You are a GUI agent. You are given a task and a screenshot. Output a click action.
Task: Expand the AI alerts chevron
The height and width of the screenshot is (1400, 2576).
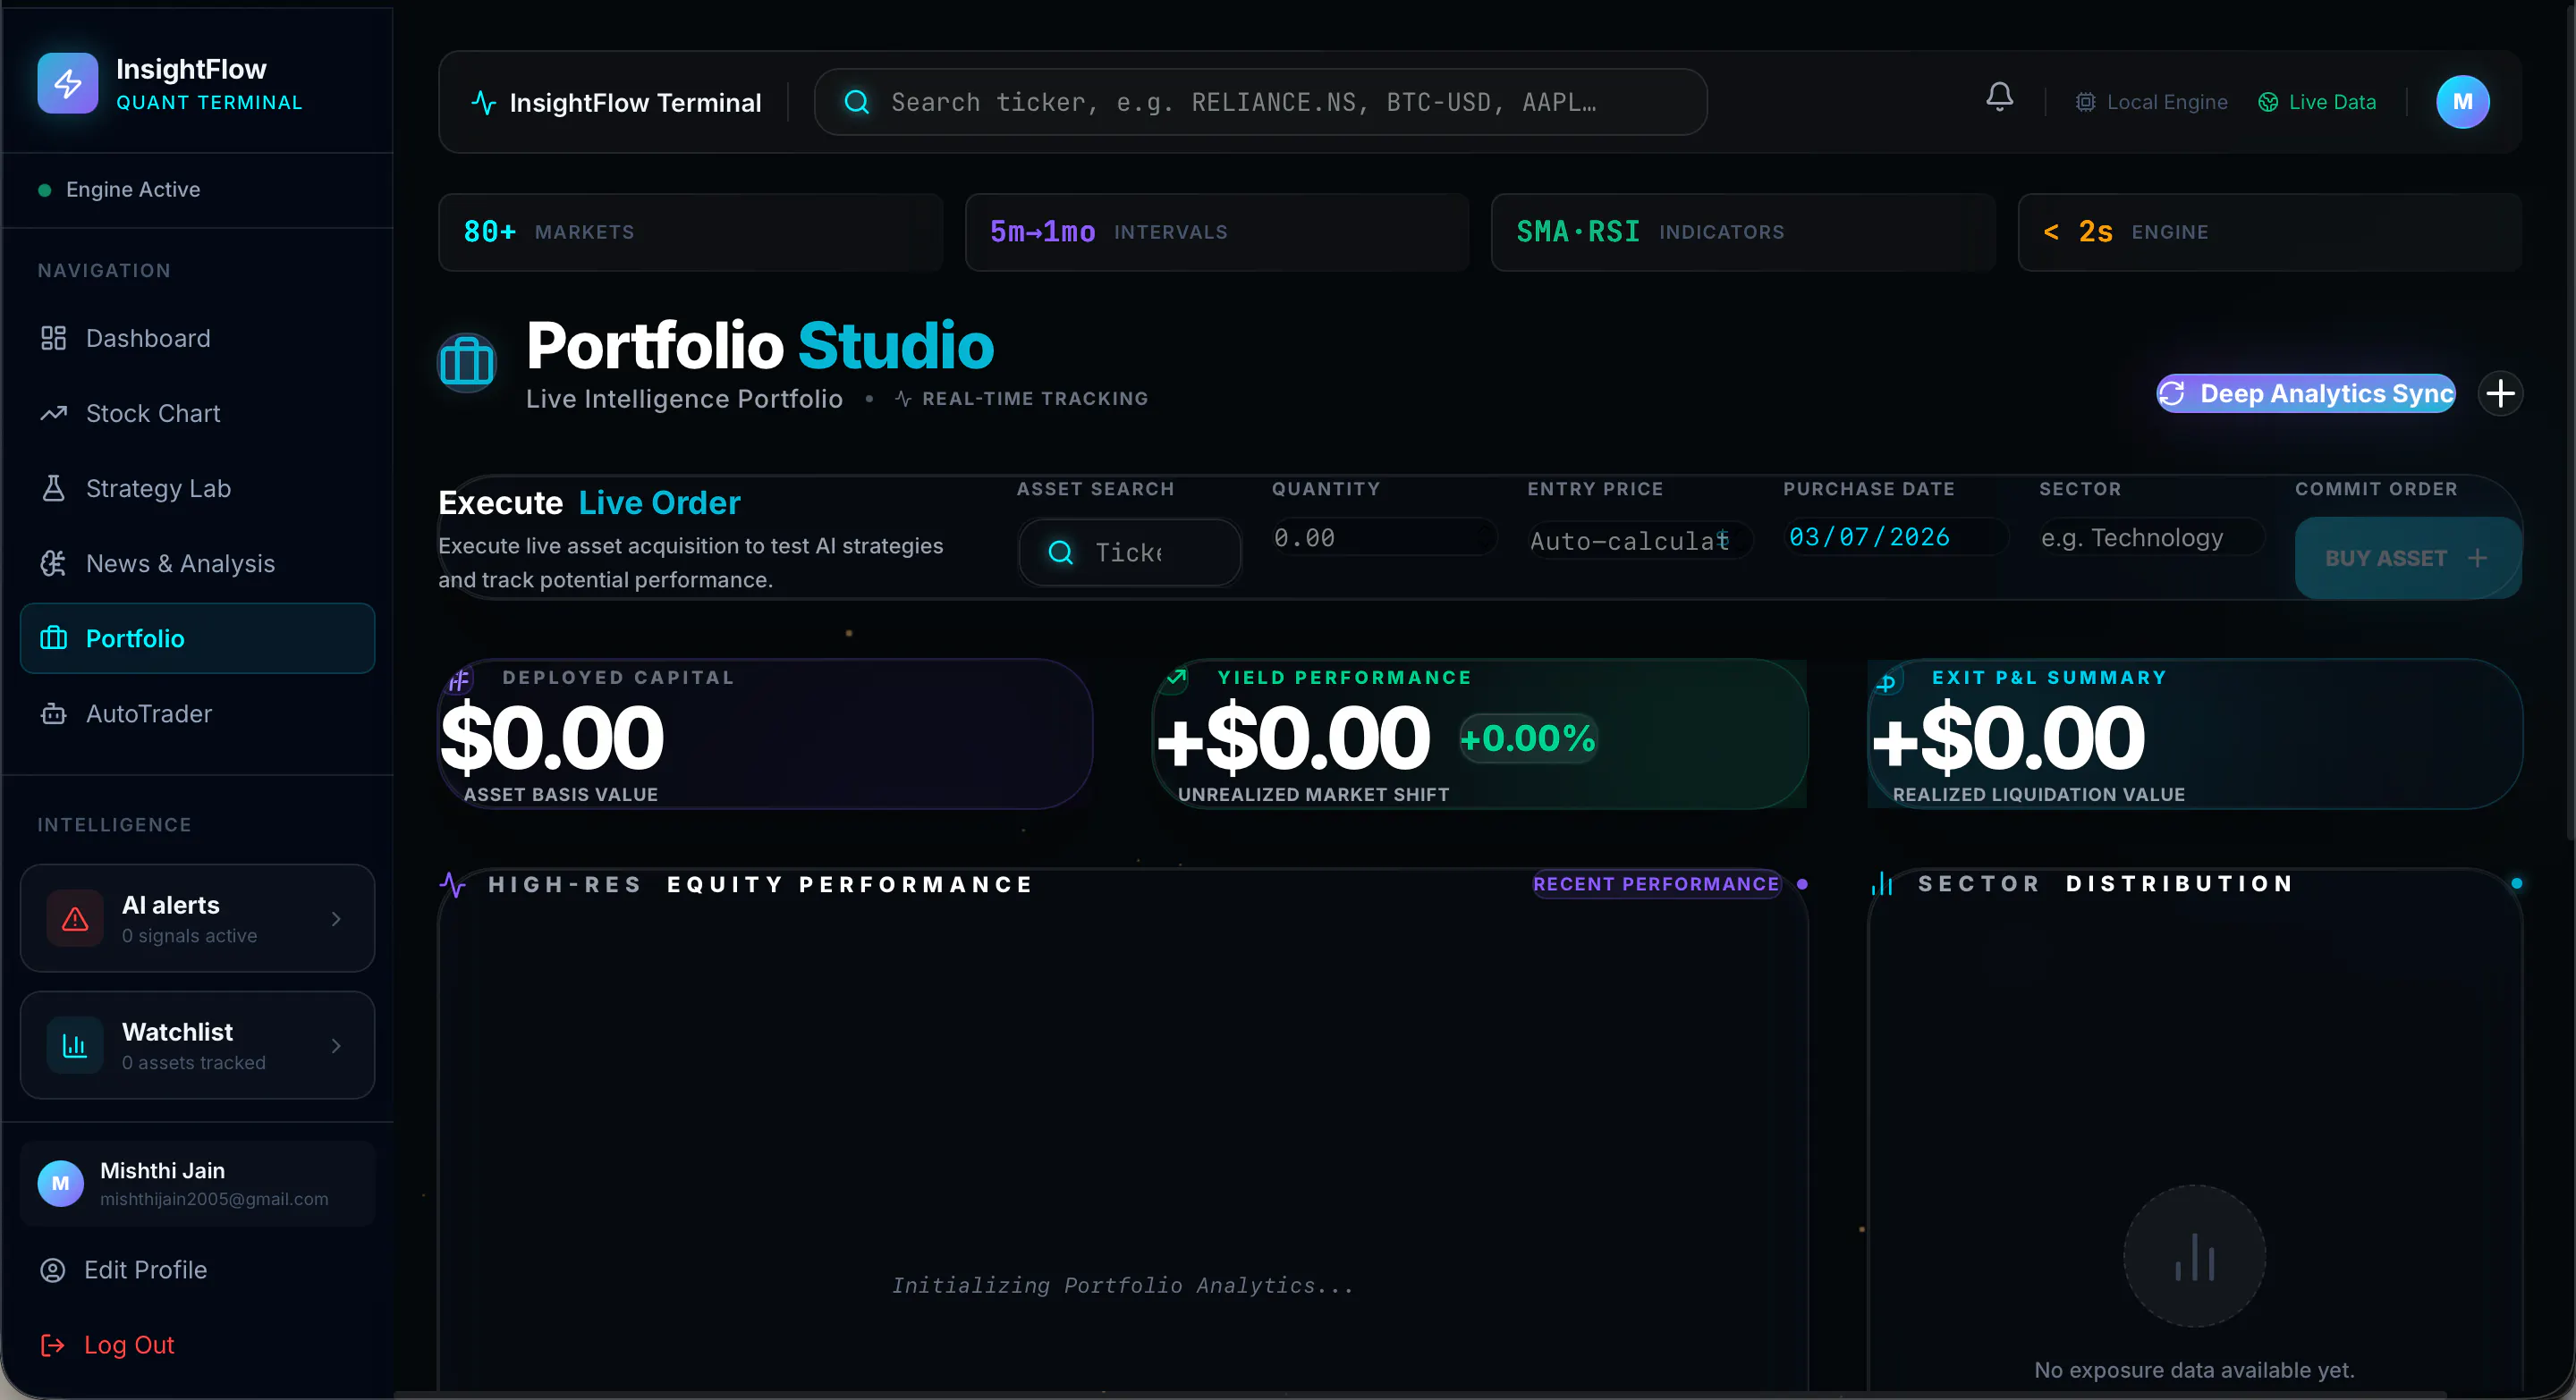pos(336,918)
